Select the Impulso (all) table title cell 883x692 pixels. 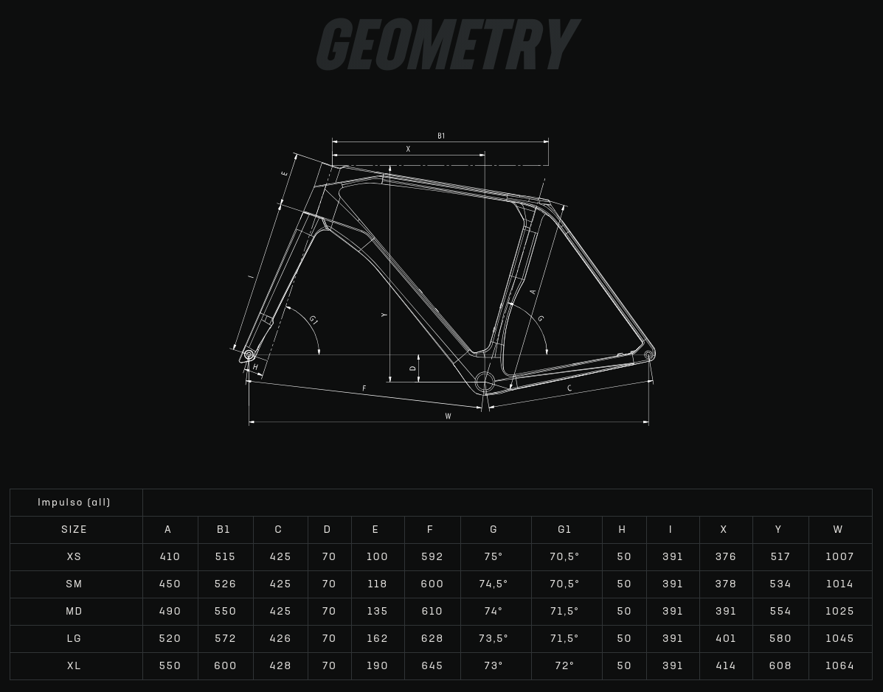click(x=75, y=503)
